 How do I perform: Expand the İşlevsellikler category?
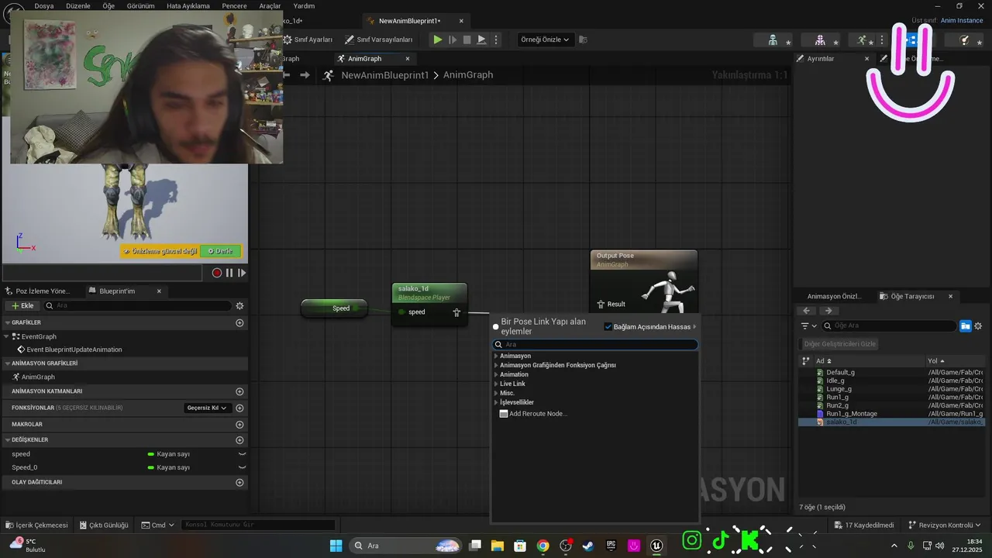(496, 403)
